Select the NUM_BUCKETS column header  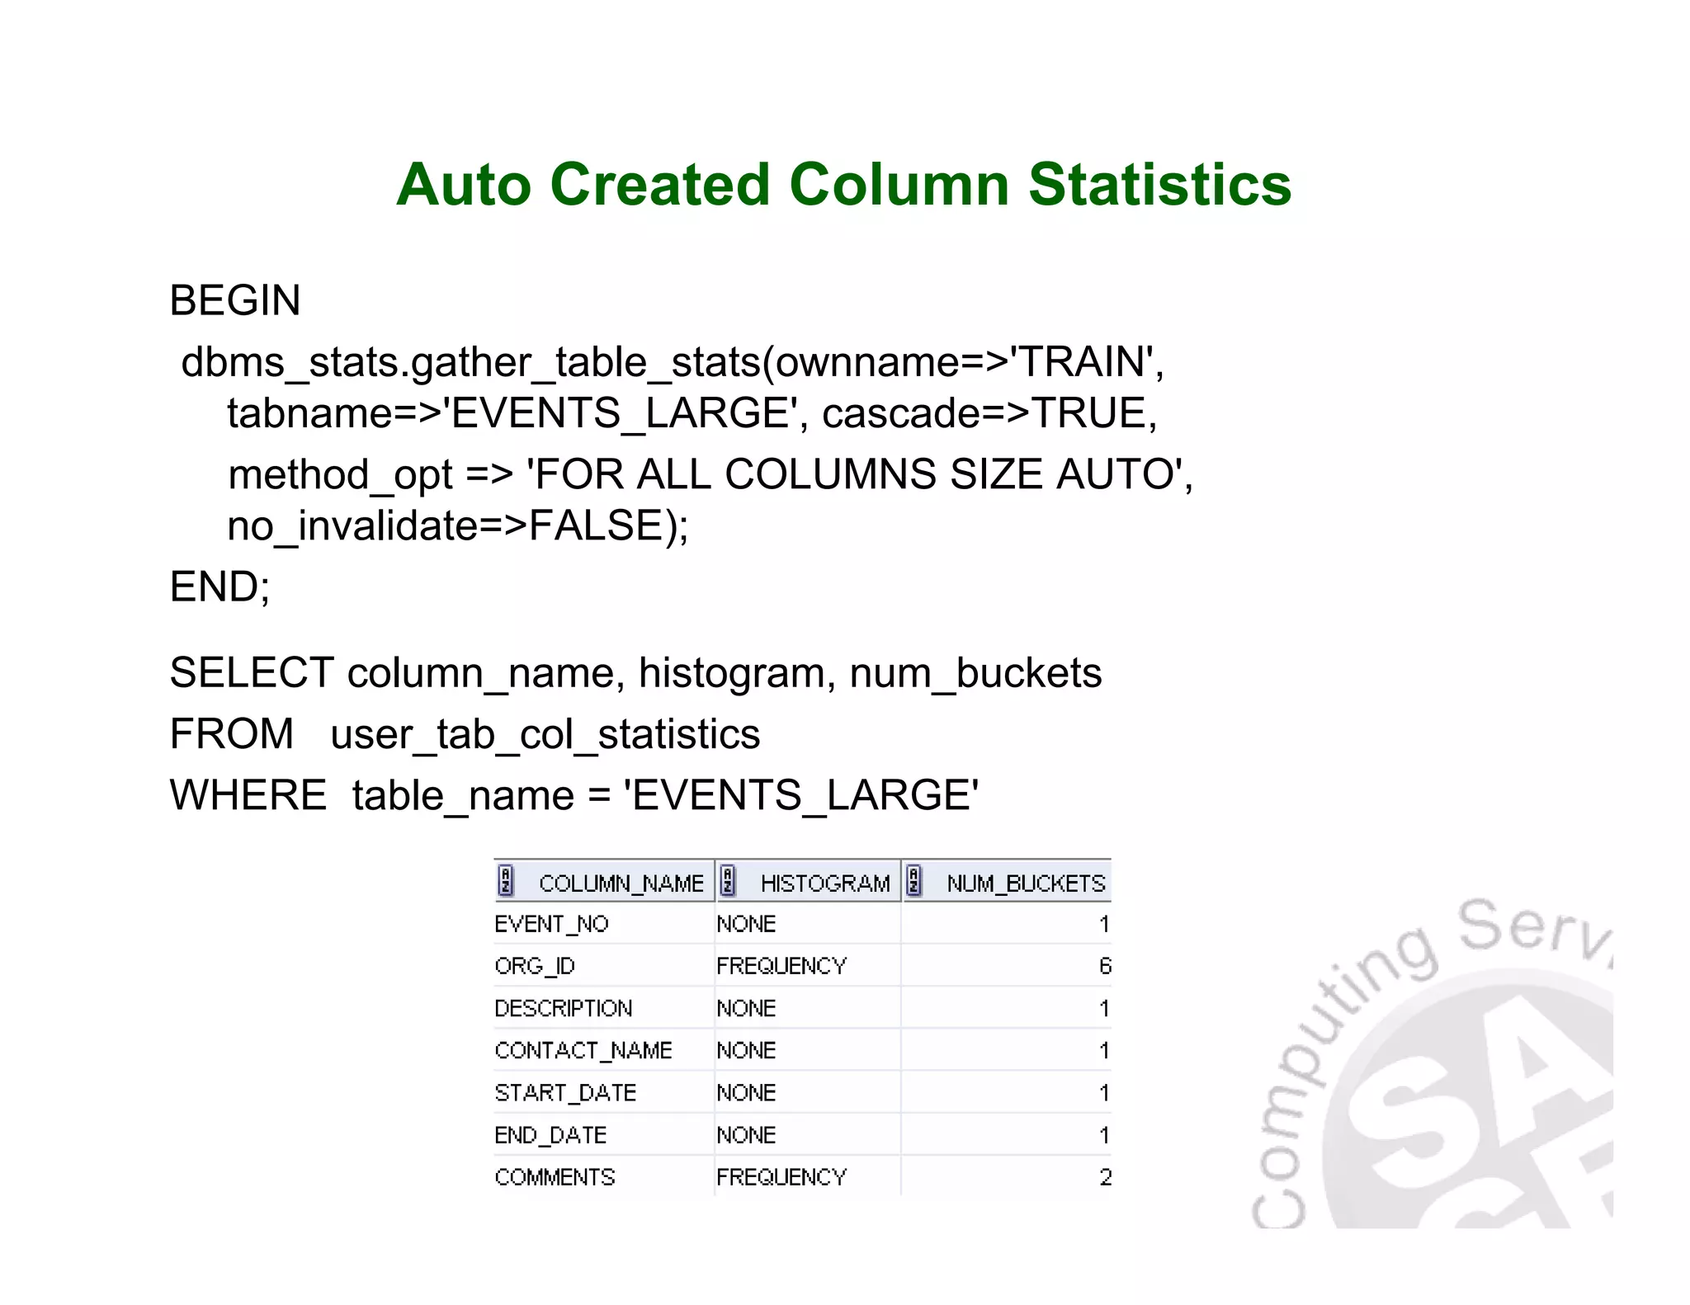coord(1007,881)
